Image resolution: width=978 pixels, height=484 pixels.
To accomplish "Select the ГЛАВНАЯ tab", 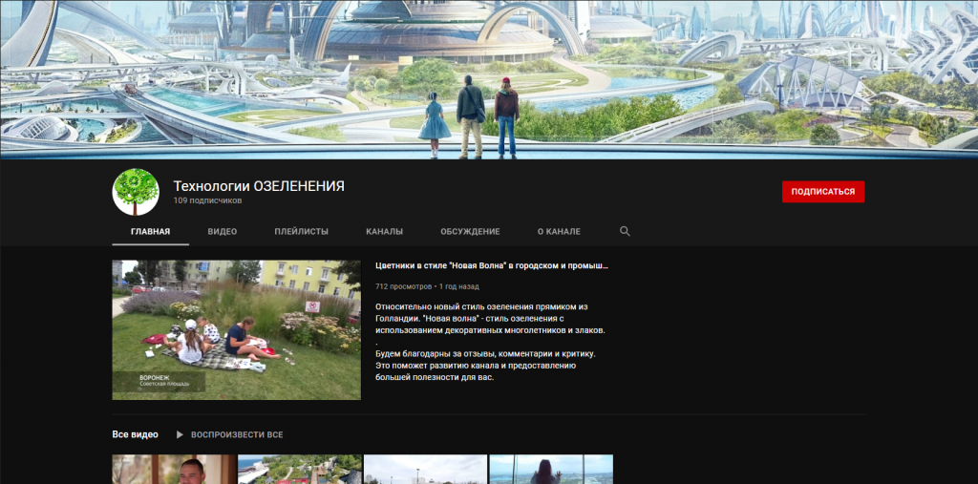I will tap(150, 232).
